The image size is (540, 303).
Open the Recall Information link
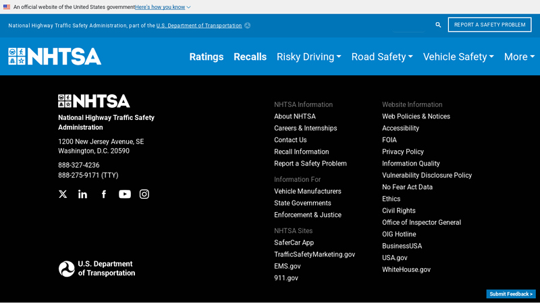point(301,151)
